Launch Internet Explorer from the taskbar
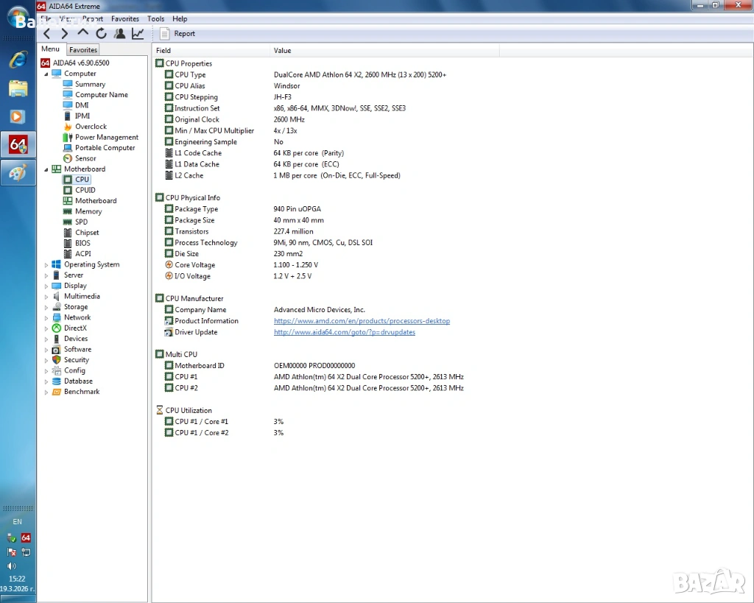 18,60
